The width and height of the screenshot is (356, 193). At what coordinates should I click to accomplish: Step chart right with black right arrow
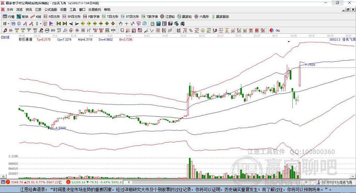pos(77,24)
